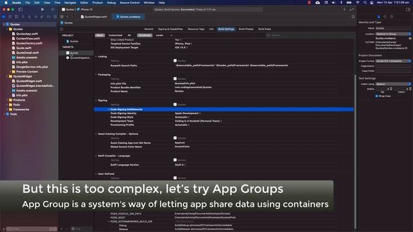The width and height of the screenshot is (413, 232).
Task: Open the General tab
Action: tap(149, 29)
